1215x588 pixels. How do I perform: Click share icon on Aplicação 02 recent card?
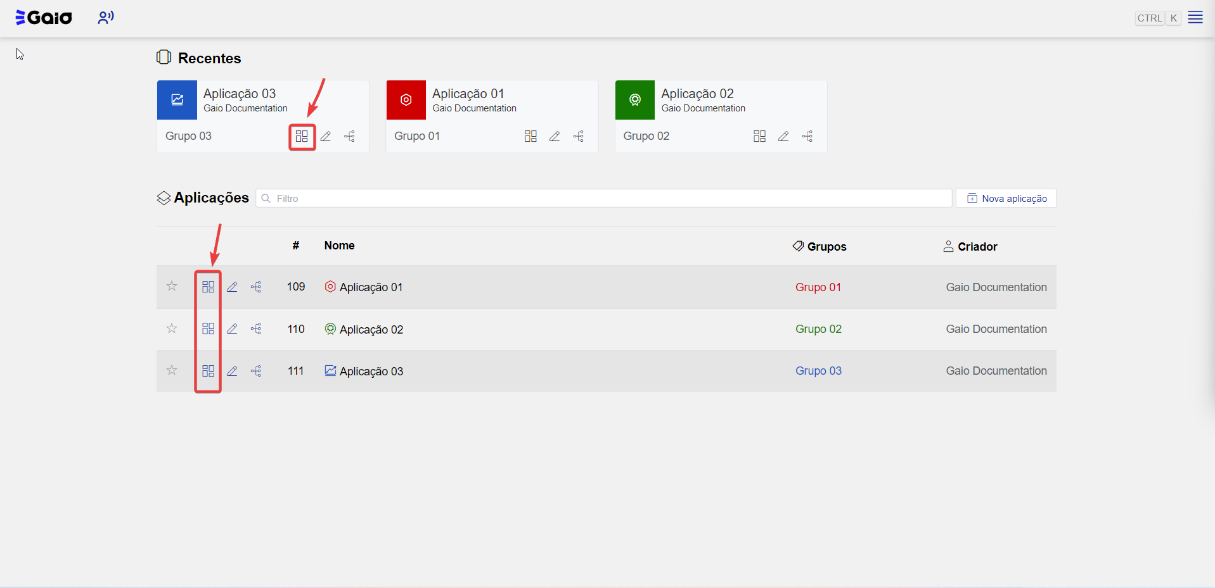pyautogui.click(x=807, y=137)
